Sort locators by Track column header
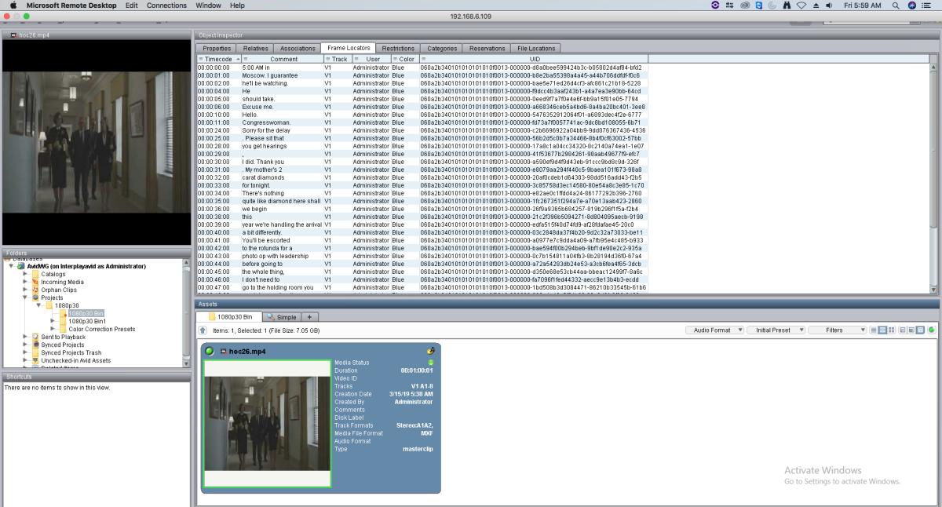Image resolution: width=942 pixels, height=507 pixels. [x=338, y=59]
